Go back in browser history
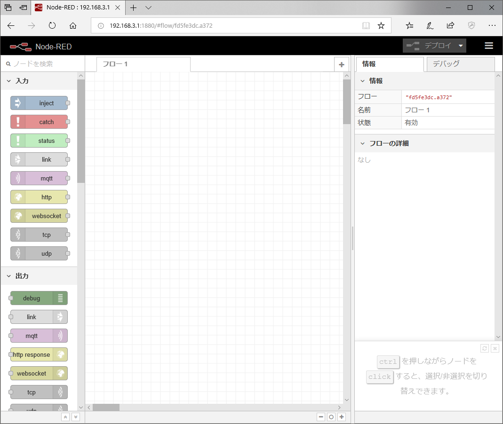 click(x=11, y=26)
